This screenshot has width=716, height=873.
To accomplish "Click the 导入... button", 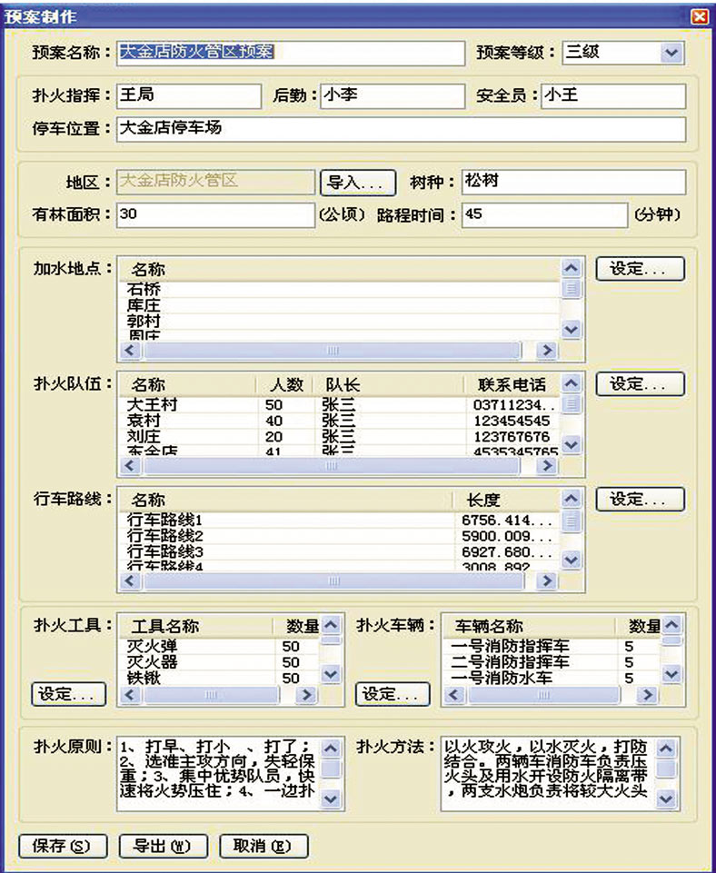I will (x=358, y=183).
